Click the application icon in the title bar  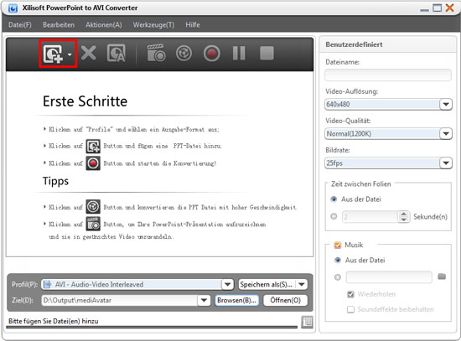pos(13,8)
